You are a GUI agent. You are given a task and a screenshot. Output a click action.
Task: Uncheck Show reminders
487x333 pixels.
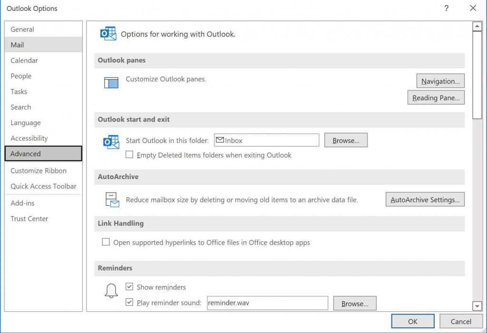click(129, 286)
